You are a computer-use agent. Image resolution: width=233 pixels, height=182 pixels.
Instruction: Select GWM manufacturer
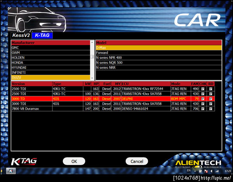[50, 52]
